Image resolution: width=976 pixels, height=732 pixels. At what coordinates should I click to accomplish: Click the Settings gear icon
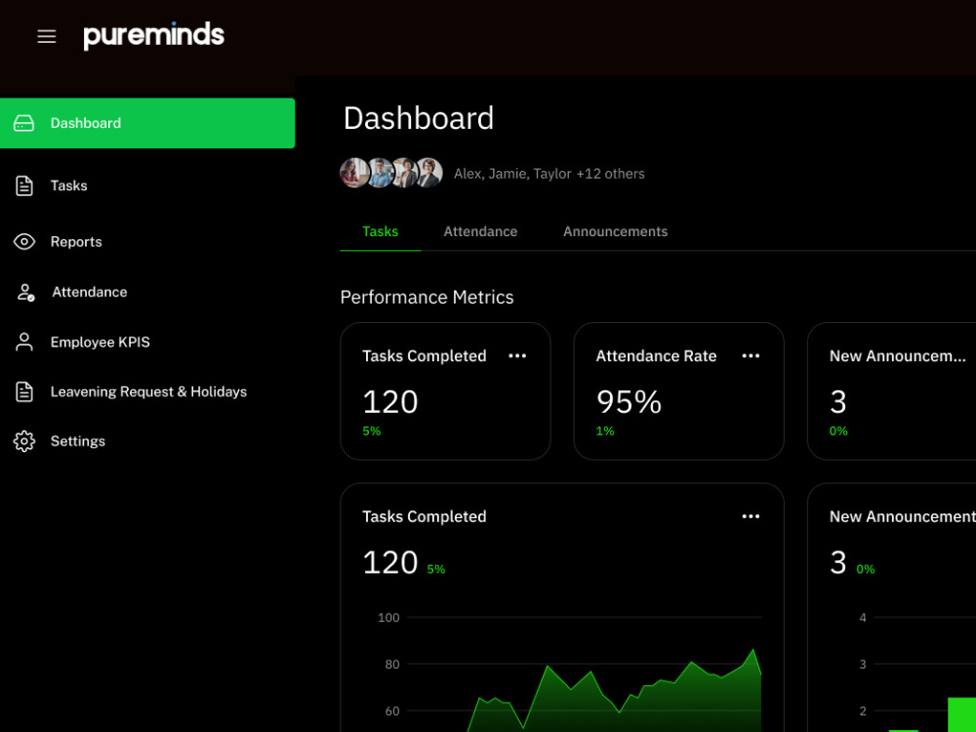pos(24,441)
